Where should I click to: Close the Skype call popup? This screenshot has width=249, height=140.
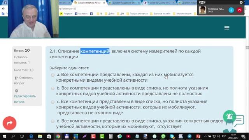pos(241,2)
